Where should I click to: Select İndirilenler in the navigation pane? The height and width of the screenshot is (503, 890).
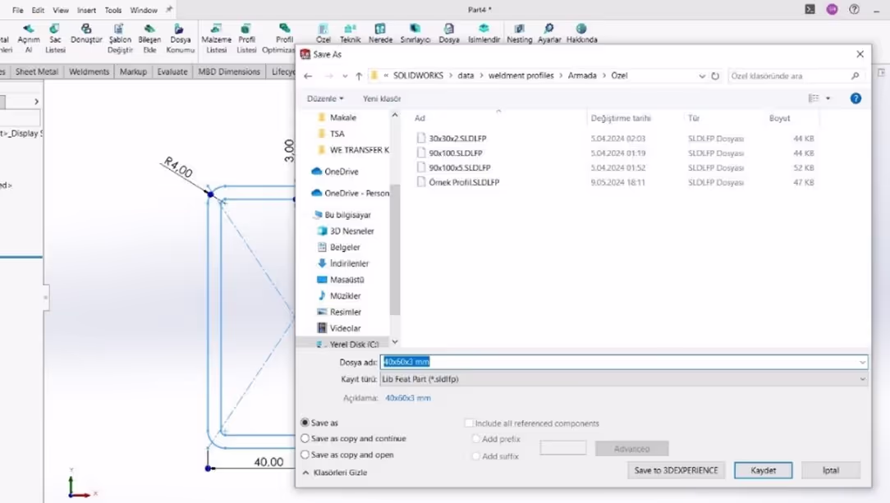tap(349, 263)
